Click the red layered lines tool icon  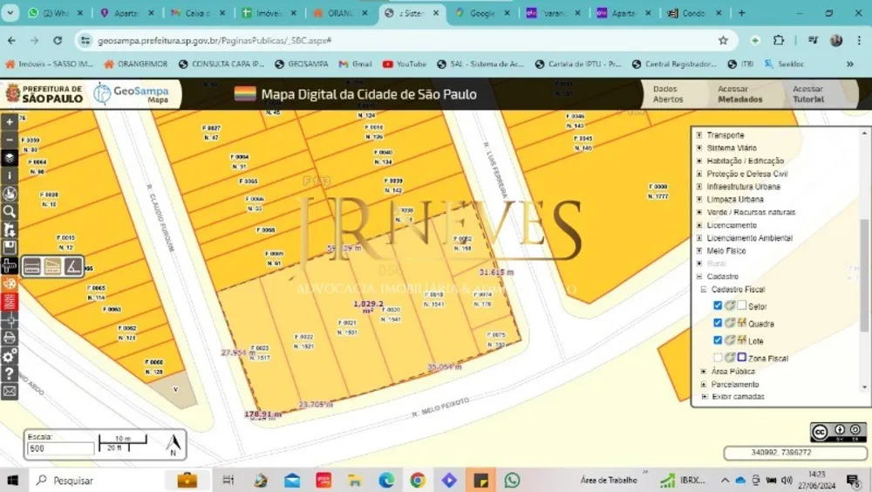click(10, 302)
